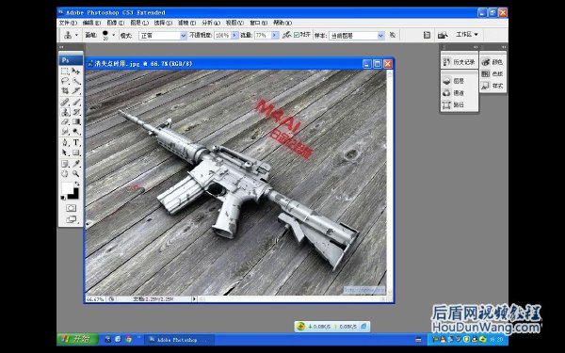The image size is (565, 353).
Task: Open the Color panel
Action: 492,62
